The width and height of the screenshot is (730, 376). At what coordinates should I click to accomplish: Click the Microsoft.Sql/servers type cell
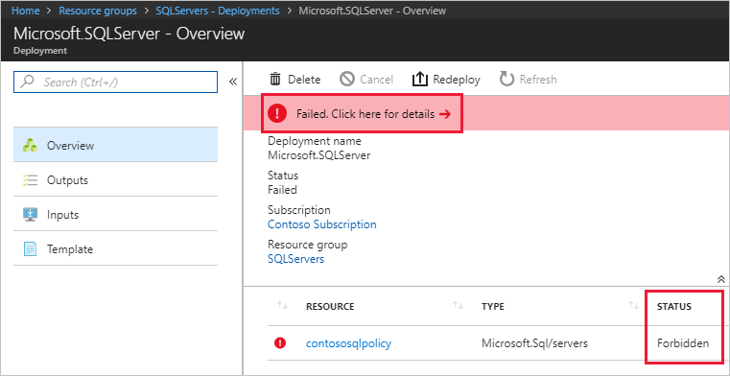pyautogui.click(x=535, y=343)
